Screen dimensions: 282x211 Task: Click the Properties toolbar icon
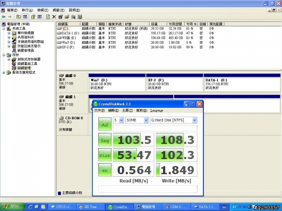(x=61, y=17)
